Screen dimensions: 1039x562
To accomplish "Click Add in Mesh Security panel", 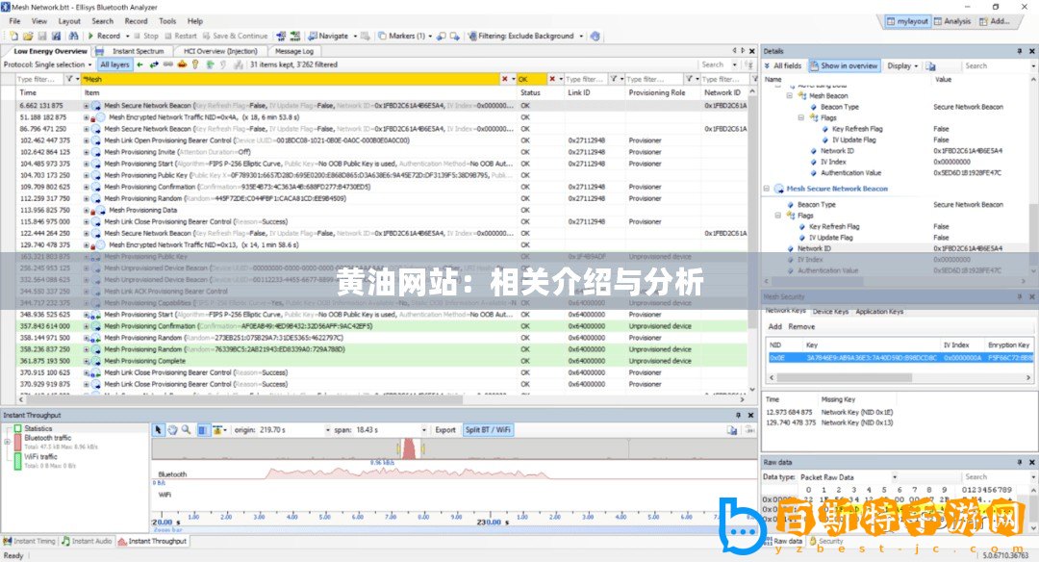I will [774, 327].
